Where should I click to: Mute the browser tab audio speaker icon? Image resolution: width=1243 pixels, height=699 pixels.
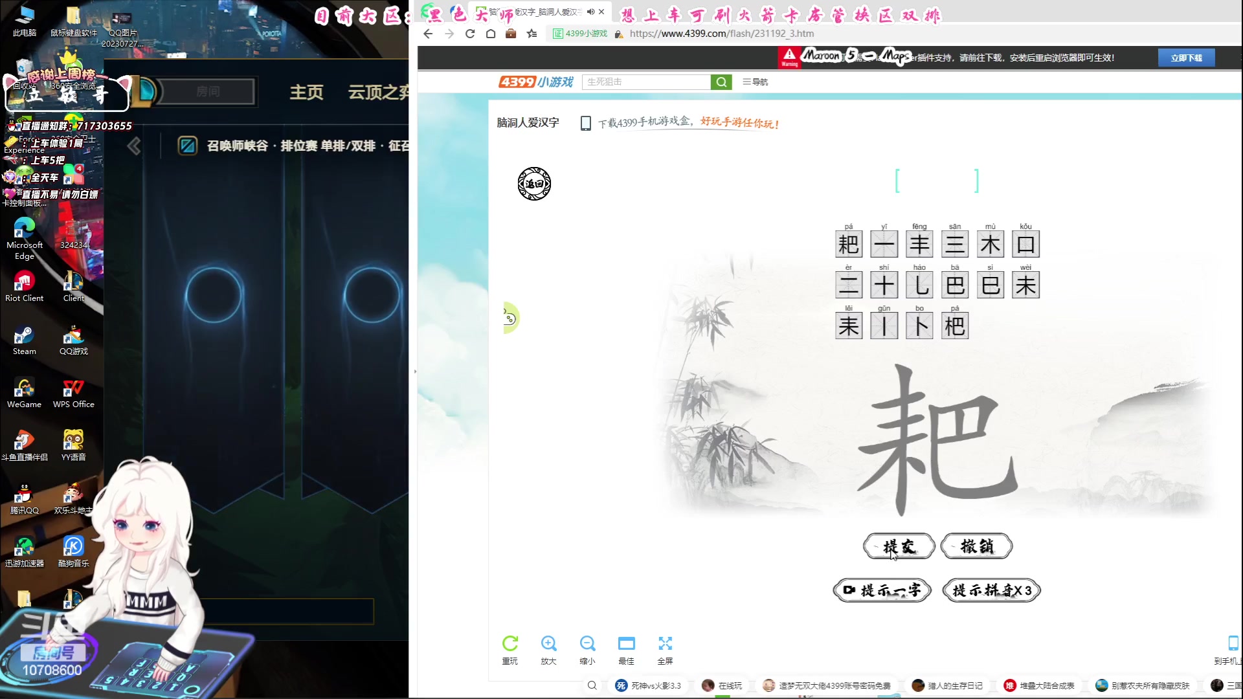pos(590,11)
